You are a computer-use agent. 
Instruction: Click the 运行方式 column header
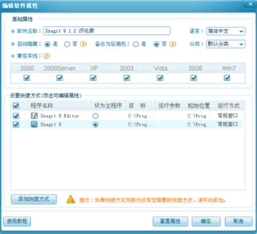click(229, 106)
